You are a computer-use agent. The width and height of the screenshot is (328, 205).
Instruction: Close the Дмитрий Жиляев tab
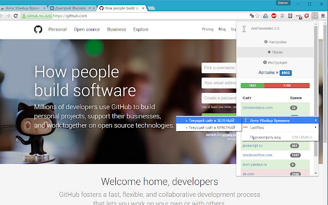(x=94, y=8)
